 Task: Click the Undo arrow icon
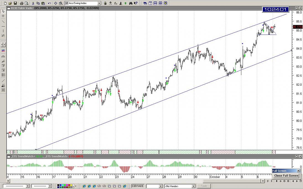pyautogui.click(x=49, y=3)
